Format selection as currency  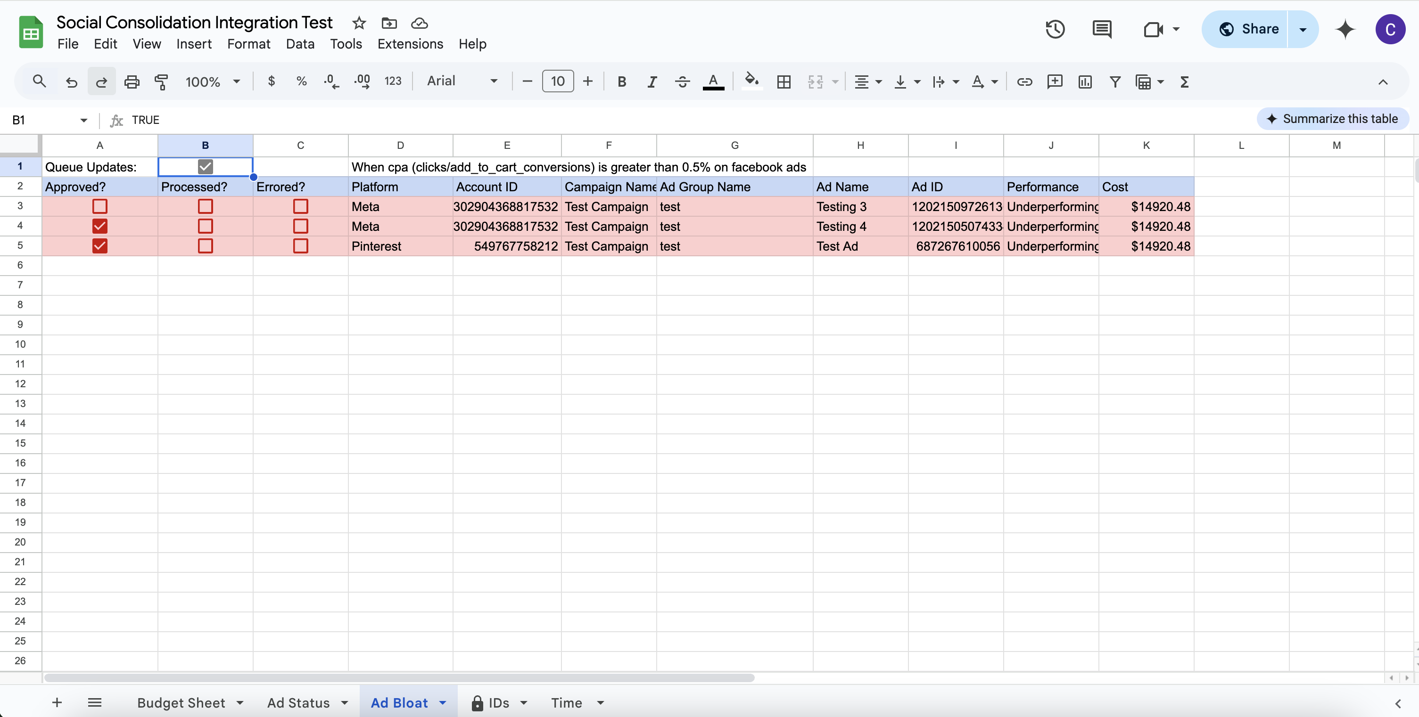(271, 81)
